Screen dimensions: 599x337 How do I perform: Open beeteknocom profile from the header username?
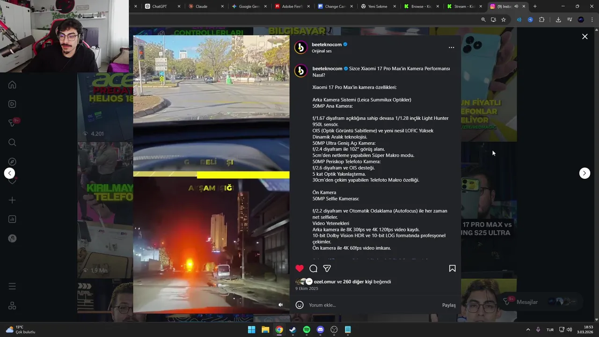tap(327, 44)
